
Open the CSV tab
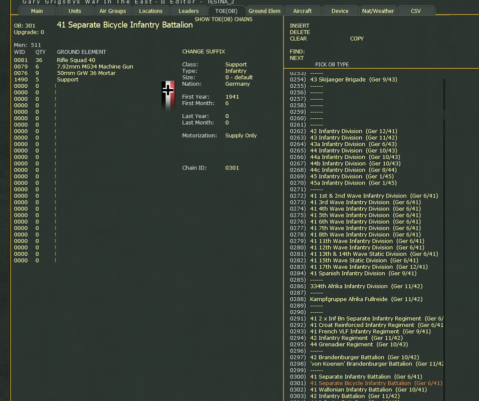[416, 11]
